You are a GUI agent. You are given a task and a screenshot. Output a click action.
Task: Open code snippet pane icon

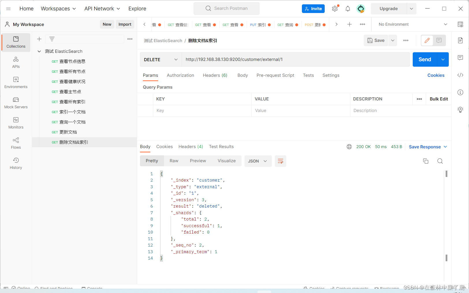(x=460, y=75)
